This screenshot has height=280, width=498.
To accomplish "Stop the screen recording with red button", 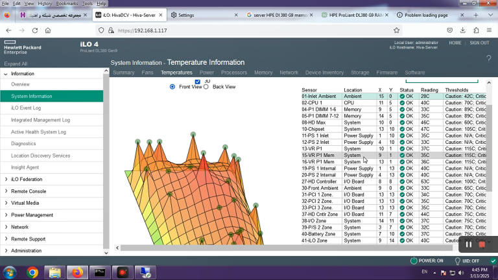I will [482, 244].
